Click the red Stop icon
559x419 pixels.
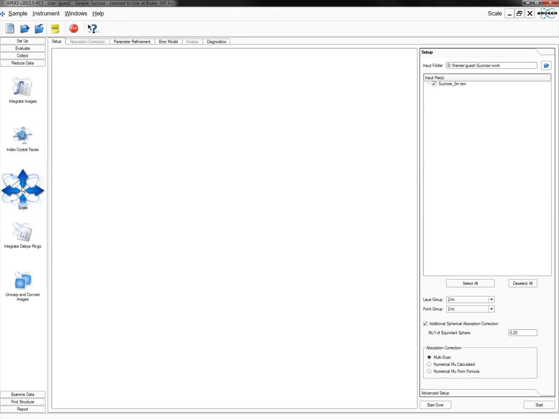coord(74,29)
